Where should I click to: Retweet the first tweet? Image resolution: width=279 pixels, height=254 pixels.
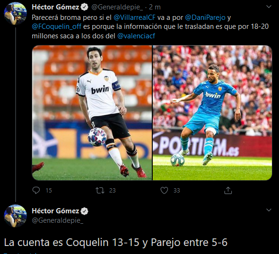pos(100,191)
